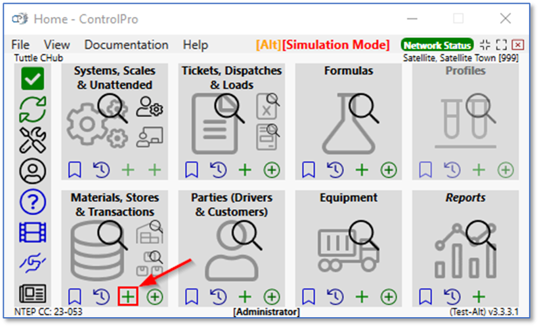Open the File menu
This screenshot has height=327, width=539.
coord(21,45)
